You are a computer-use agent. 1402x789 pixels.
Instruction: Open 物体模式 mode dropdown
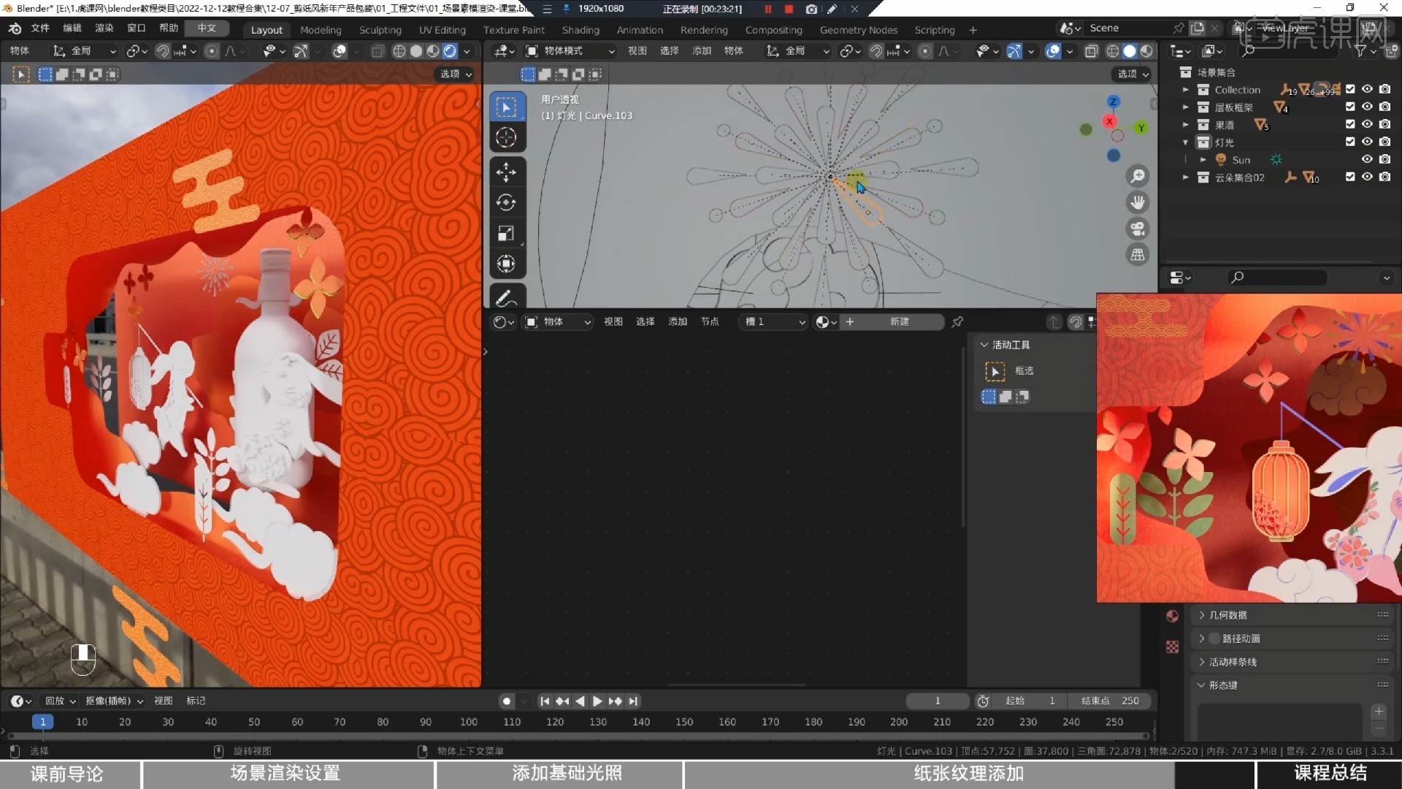tap(570, 51)
